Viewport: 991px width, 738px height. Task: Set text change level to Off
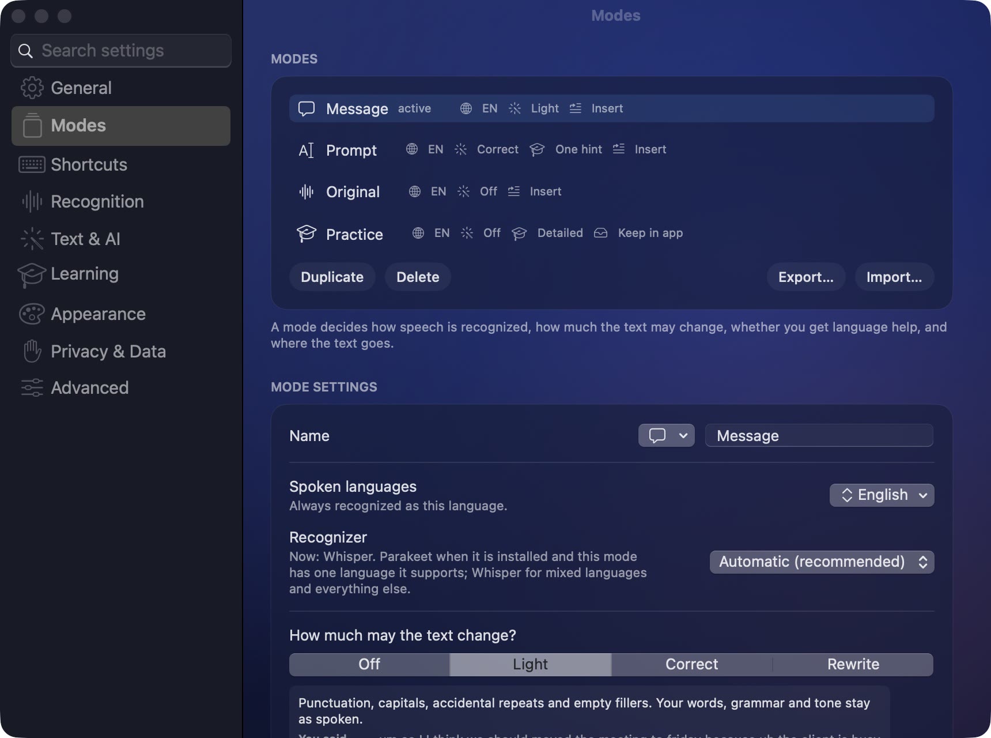coord(369,664)
